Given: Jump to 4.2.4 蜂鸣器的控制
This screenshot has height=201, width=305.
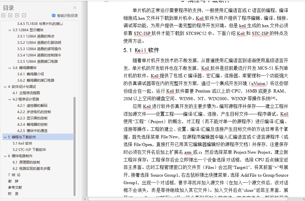Looking at the screenshot, I should tap(32, 125).
